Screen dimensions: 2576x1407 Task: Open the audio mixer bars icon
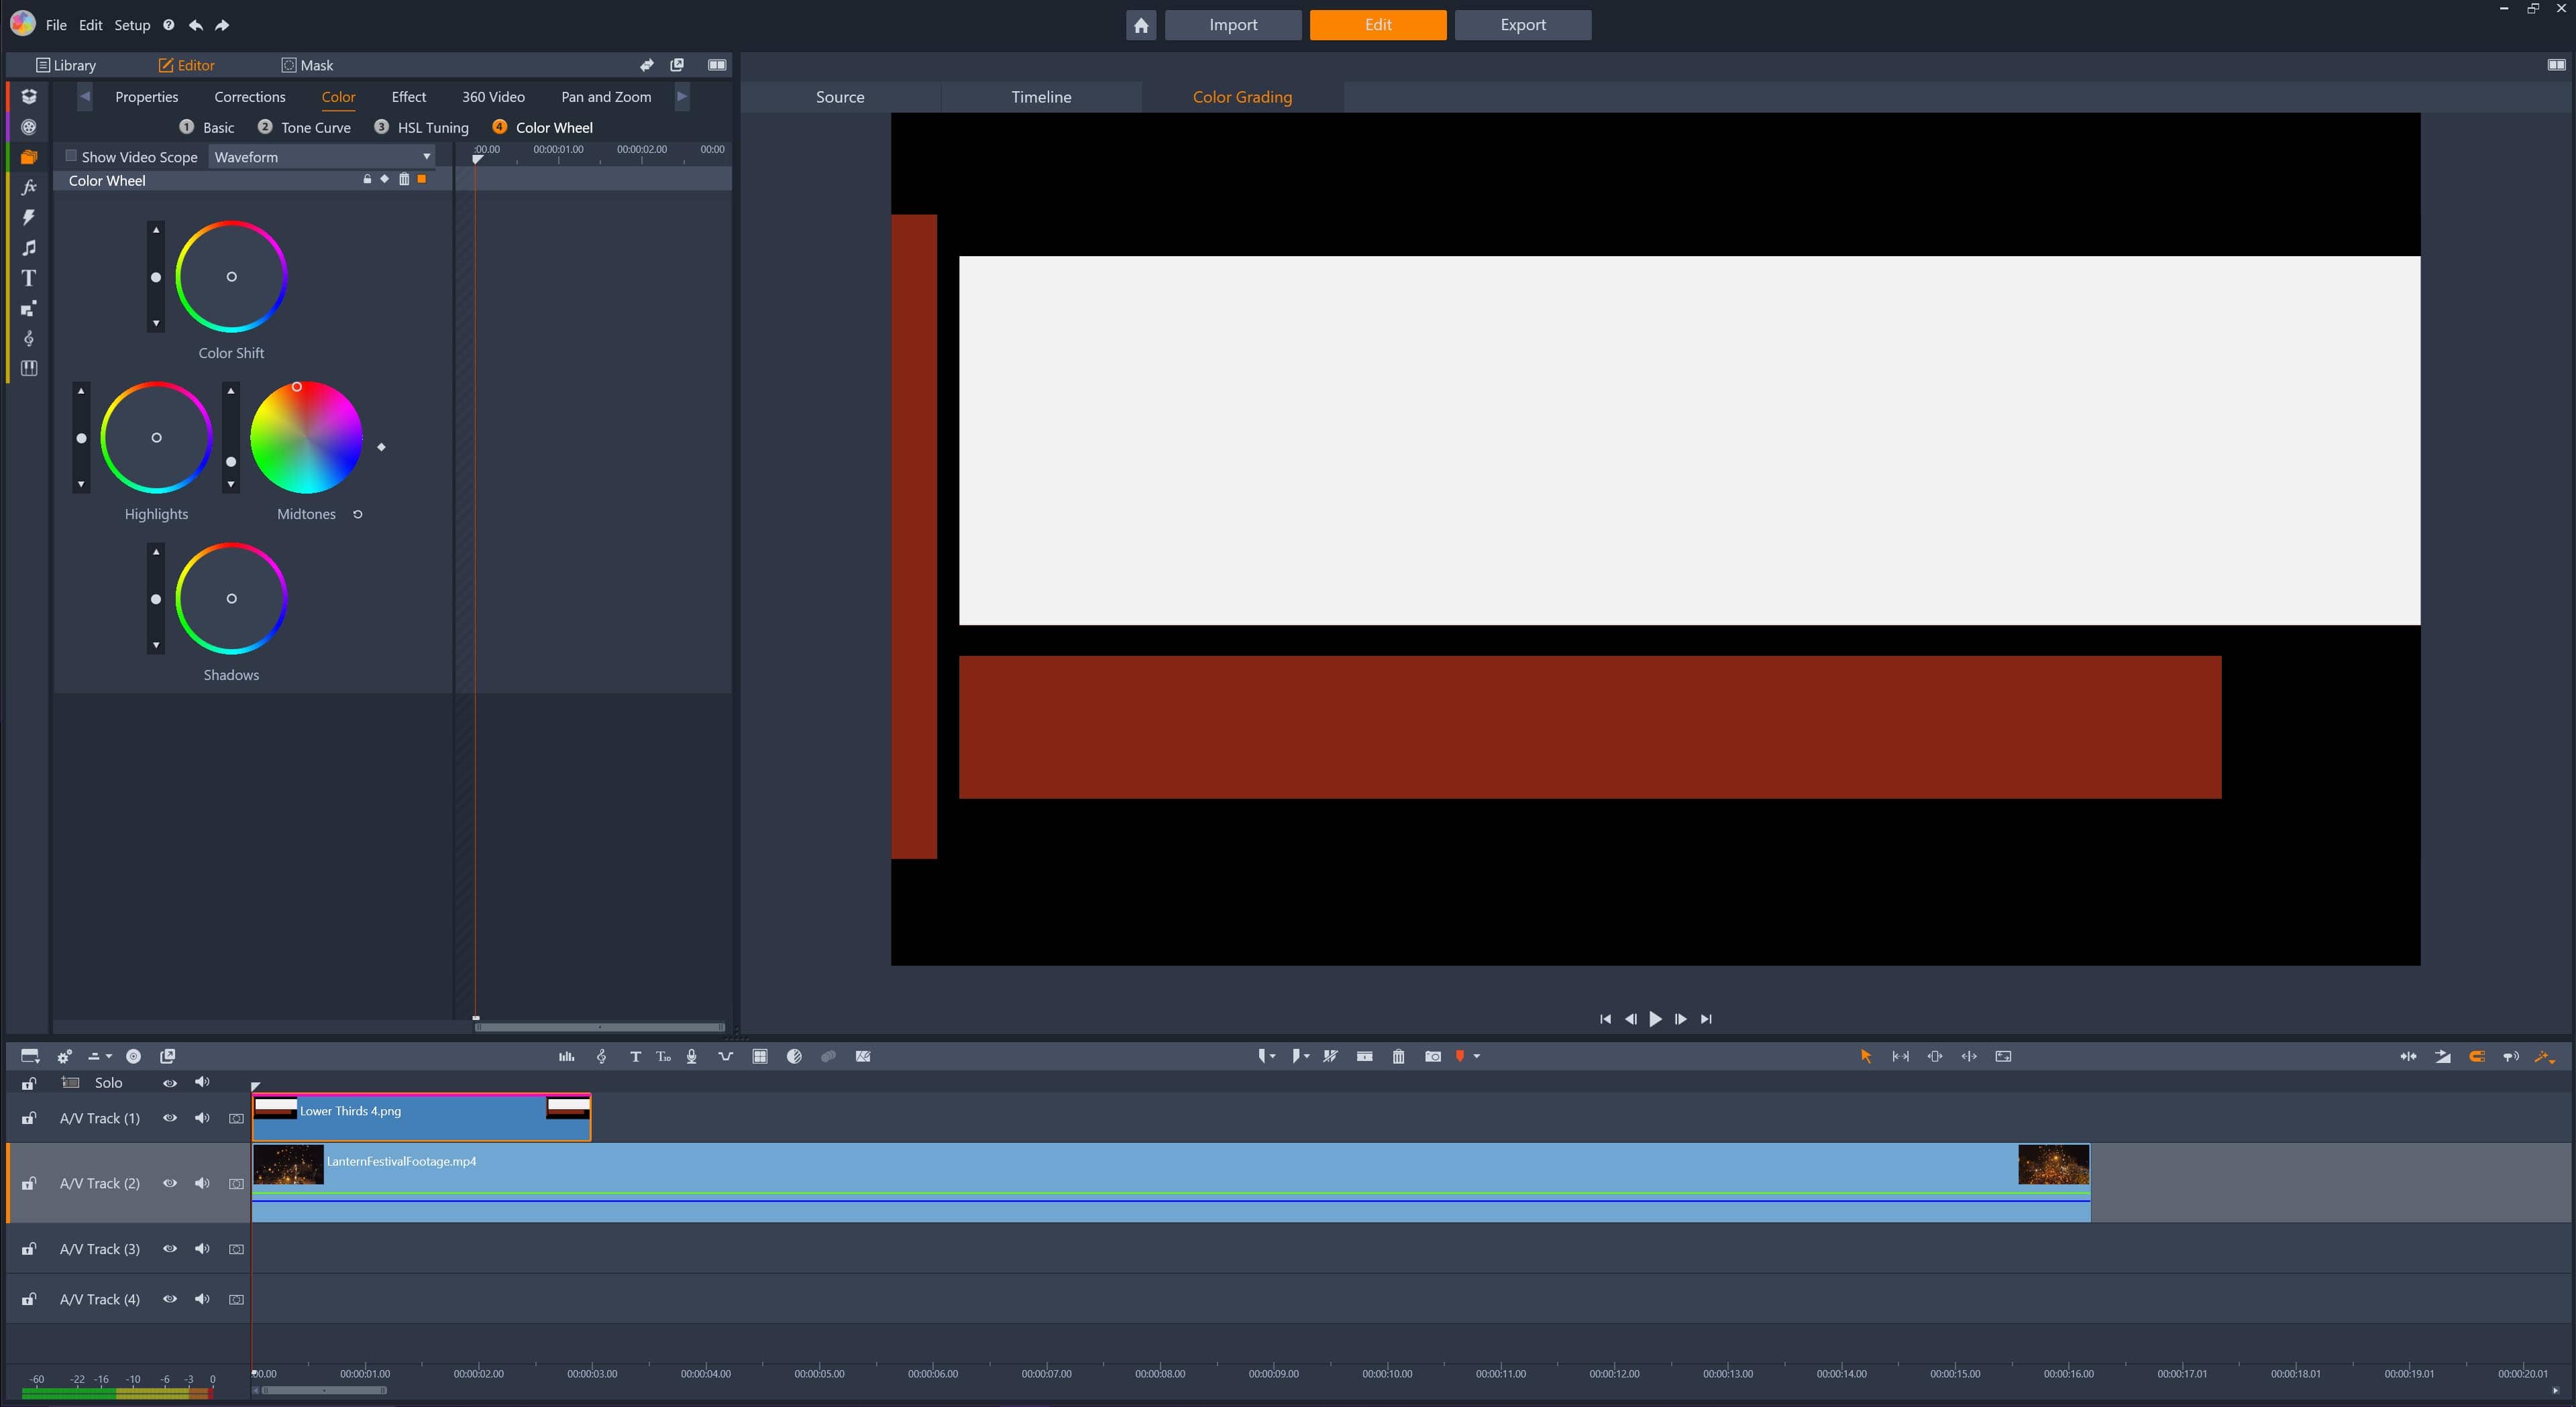[566, 1056]
